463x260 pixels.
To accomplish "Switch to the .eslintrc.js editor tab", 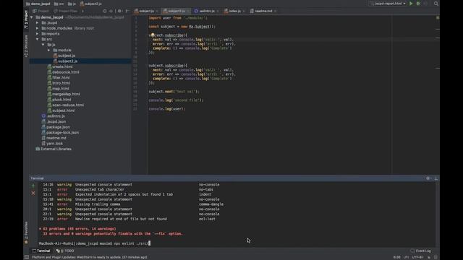I will tap(206, 11).
